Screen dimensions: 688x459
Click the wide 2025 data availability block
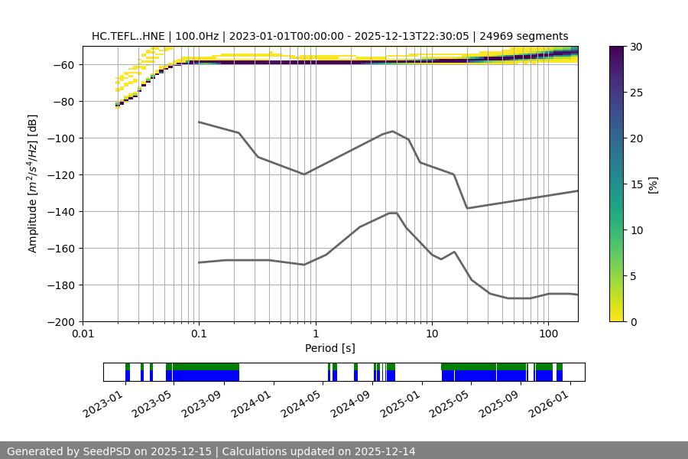[x=483, y=372]
